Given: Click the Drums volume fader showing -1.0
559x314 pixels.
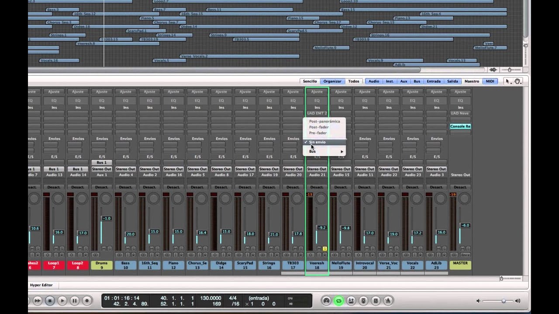Looking at the screenshot, I should (x=107, y=218).
